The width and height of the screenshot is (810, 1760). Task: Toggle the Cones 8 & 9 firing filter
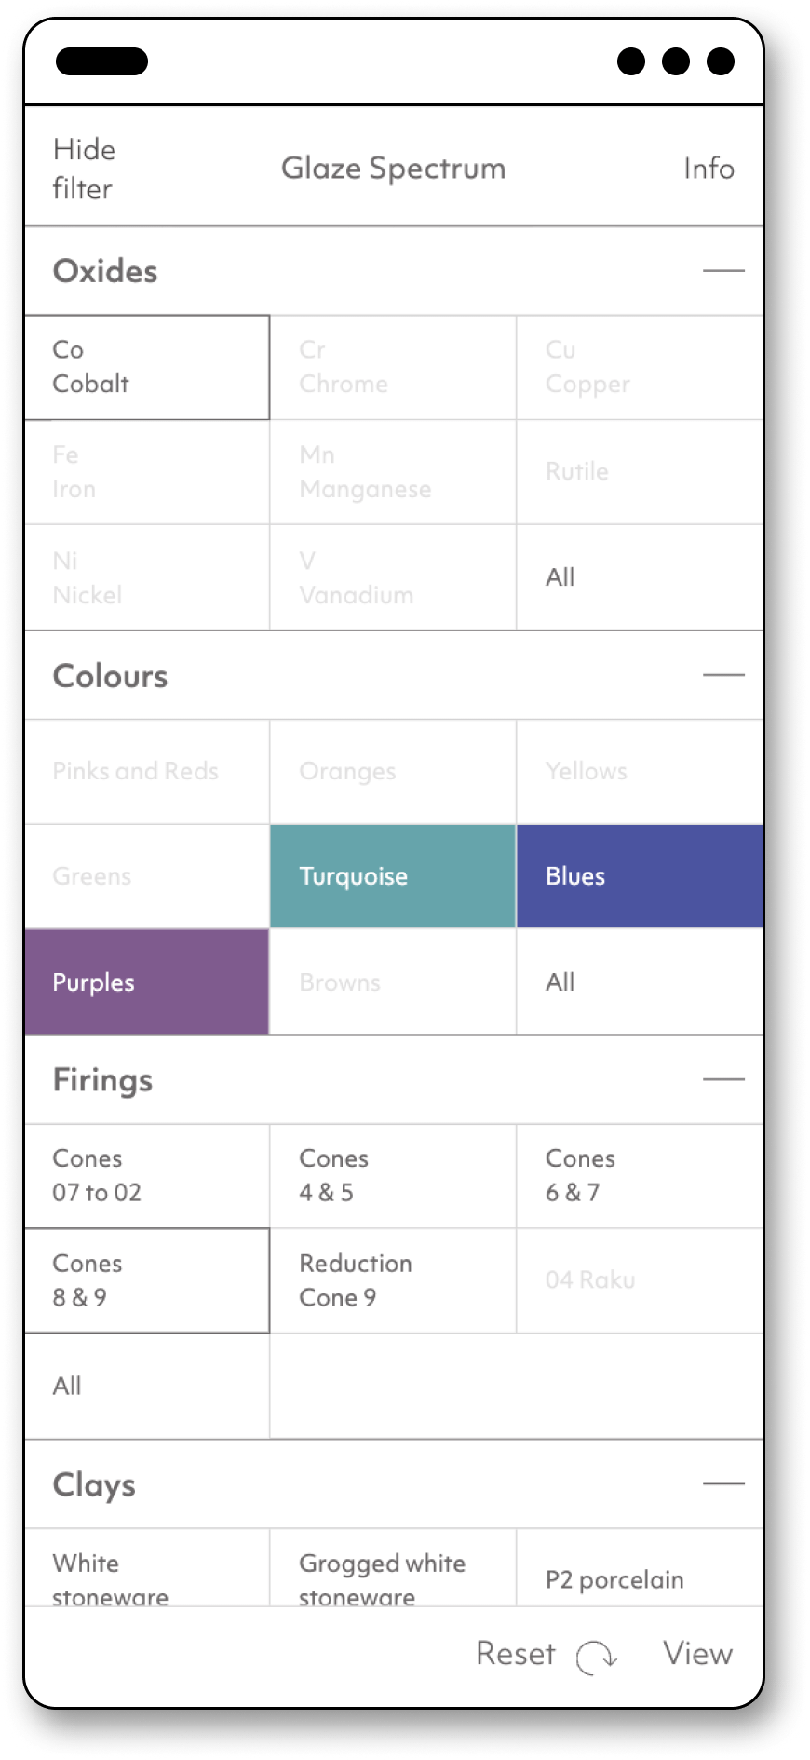click(x=147, y=1280)
